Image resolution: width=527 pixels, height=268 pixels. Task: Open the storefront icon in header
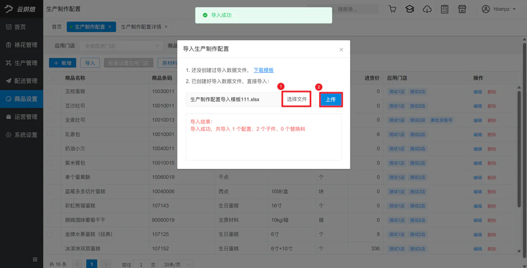pos(462,9)
